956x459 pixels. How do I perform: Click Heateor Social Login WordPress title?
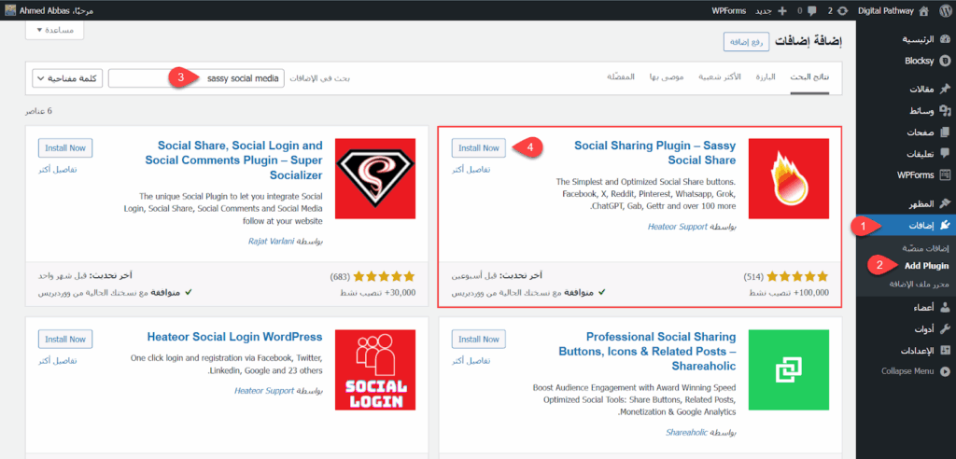click(234, 337)
